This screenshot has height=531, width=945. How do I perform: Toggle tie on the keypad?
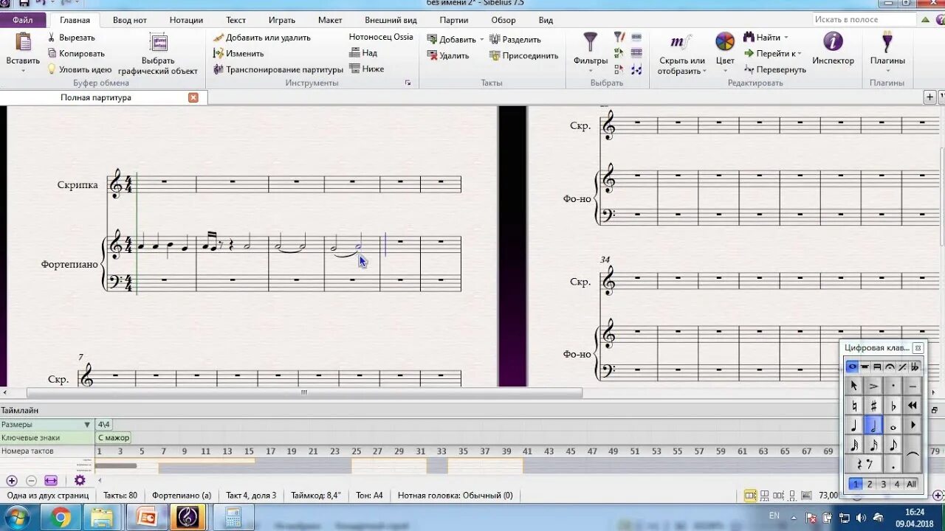(x=913, y=455)
